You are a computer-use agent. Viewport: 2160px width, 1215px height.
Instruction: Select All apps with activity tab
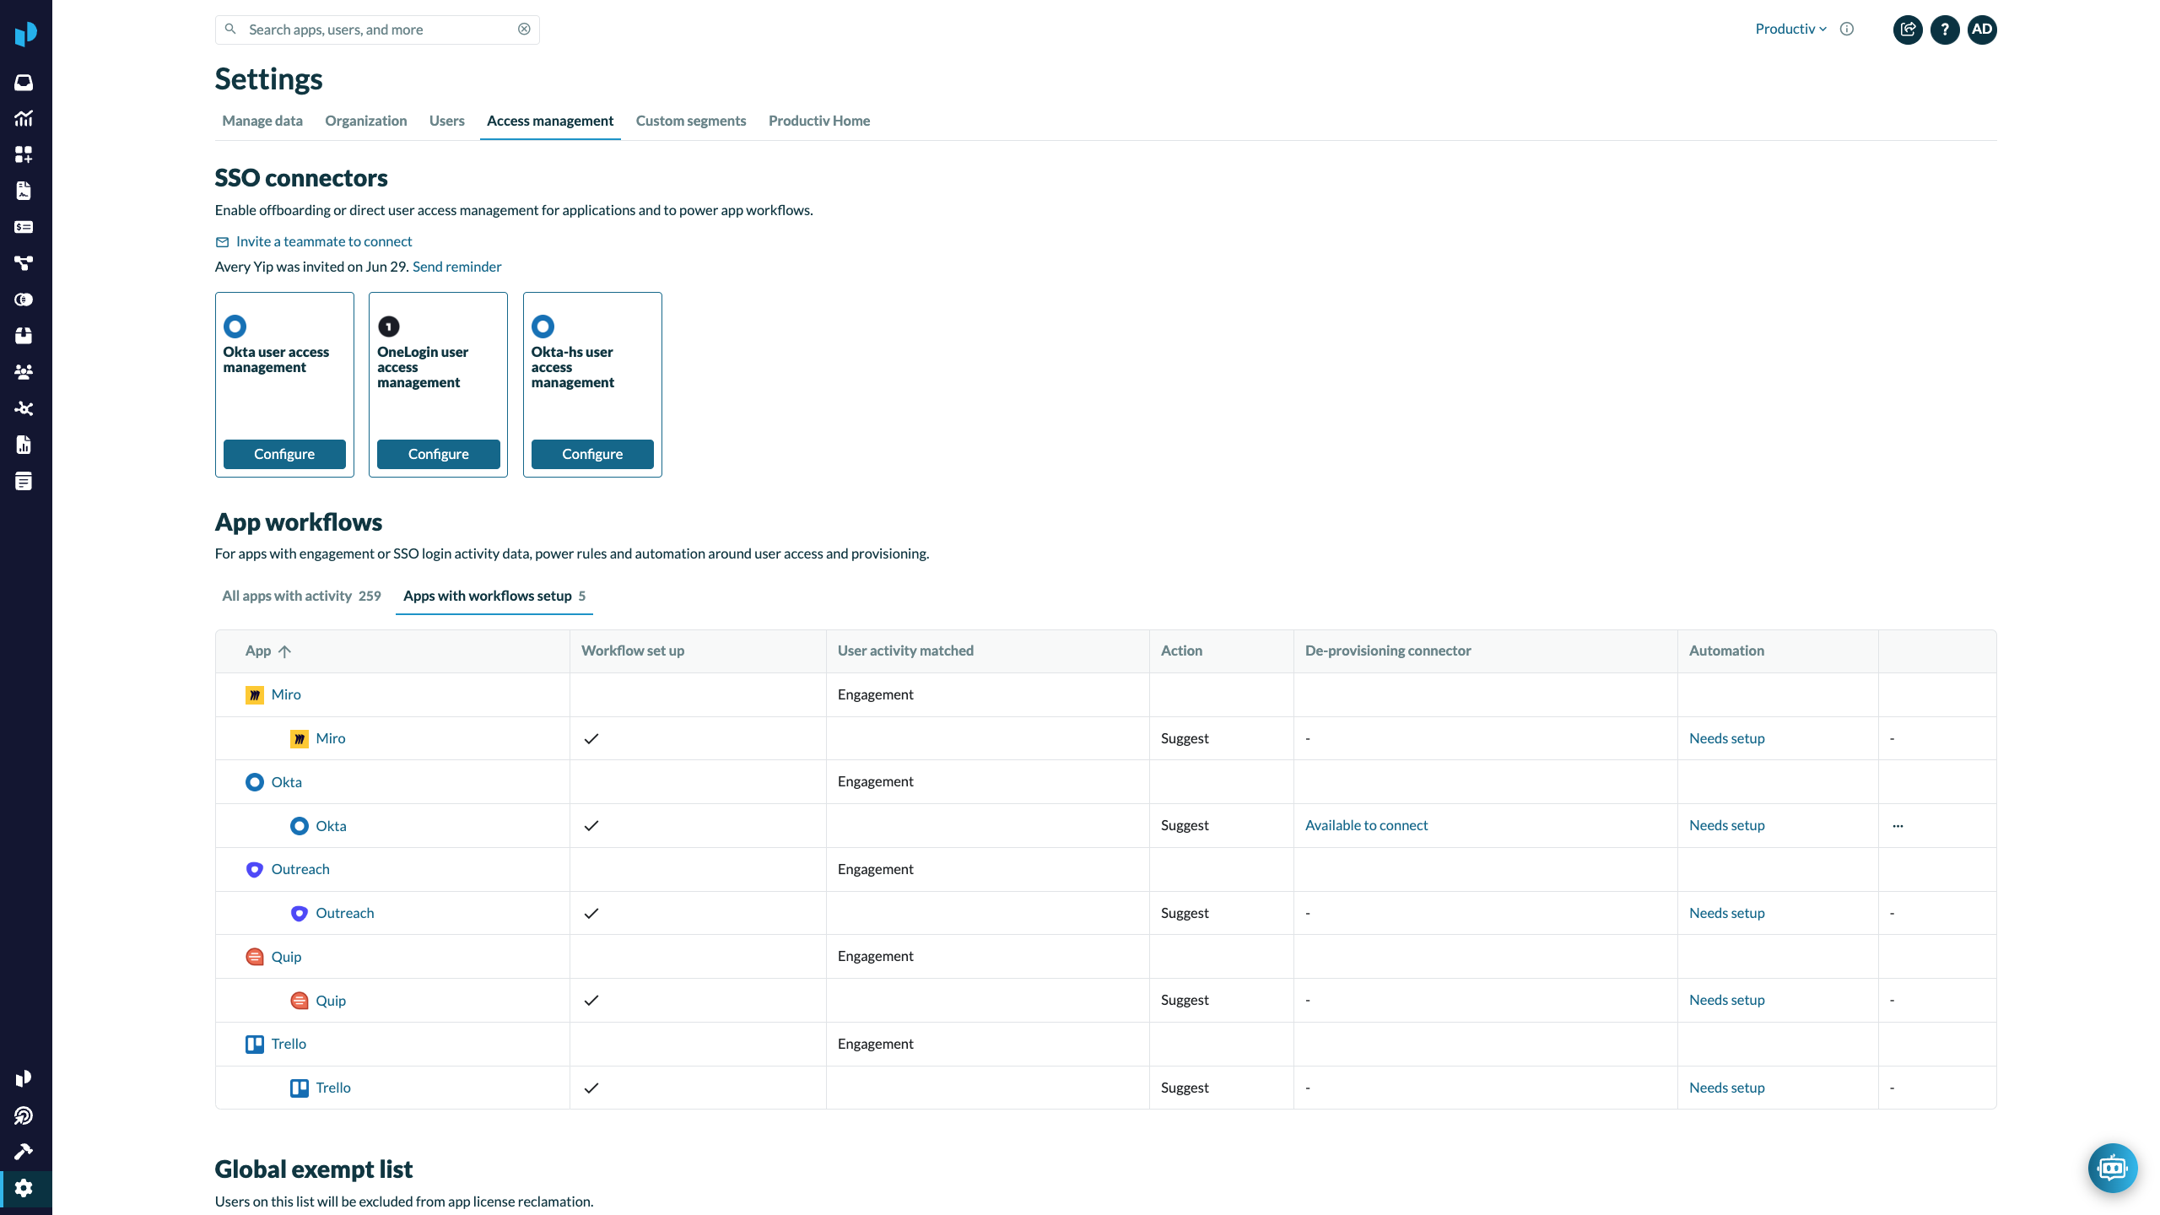coord(301,596)
